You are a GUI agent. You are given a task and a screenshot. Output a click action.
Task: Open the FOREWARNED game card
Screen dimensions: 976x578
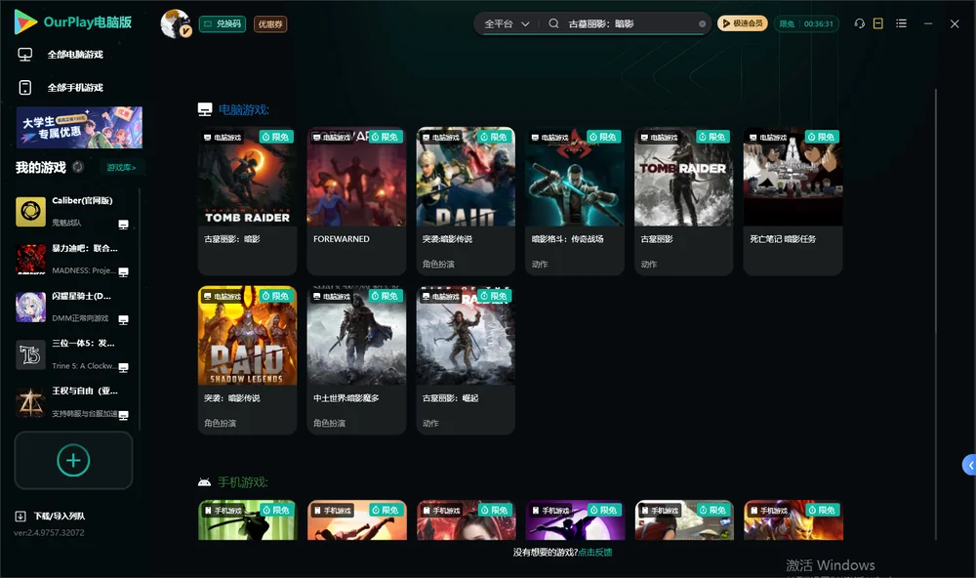tap(356, 201)
